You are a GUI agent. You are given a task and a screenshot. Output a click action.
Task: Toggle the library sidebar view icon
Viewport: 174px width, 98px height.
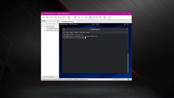pyautogui.click(x=91, y=17)
